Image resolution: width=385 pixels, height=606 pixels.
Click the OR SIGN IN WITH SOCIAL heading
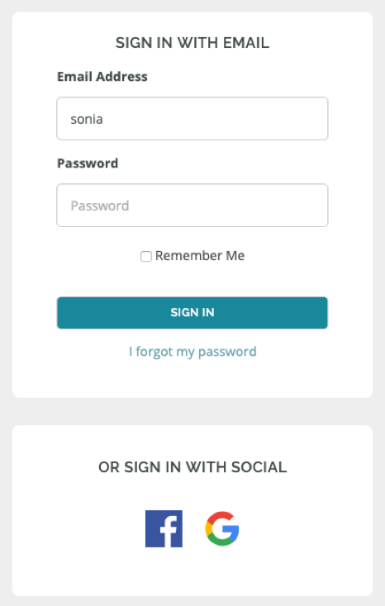click(192, 467)
